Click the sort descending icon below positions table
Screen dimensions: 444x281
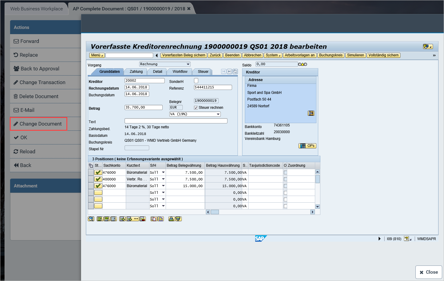(x=178, y=219)
